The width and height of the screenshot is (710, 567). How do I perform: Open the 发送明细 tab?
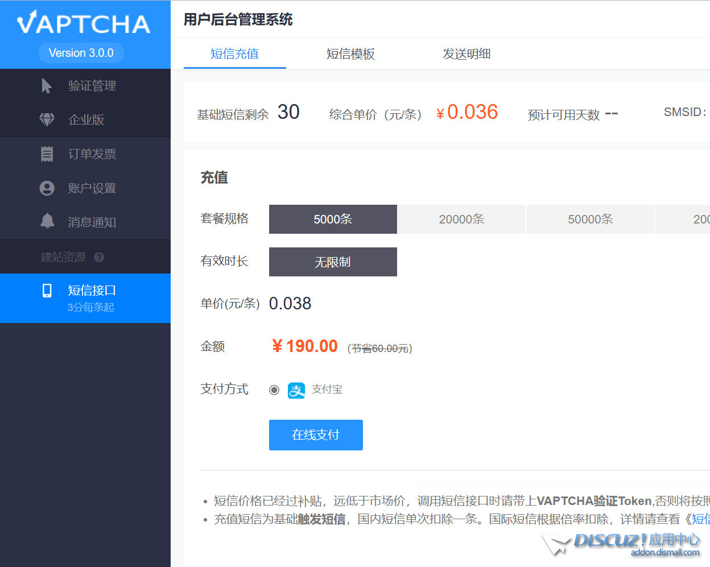(467, 53)
